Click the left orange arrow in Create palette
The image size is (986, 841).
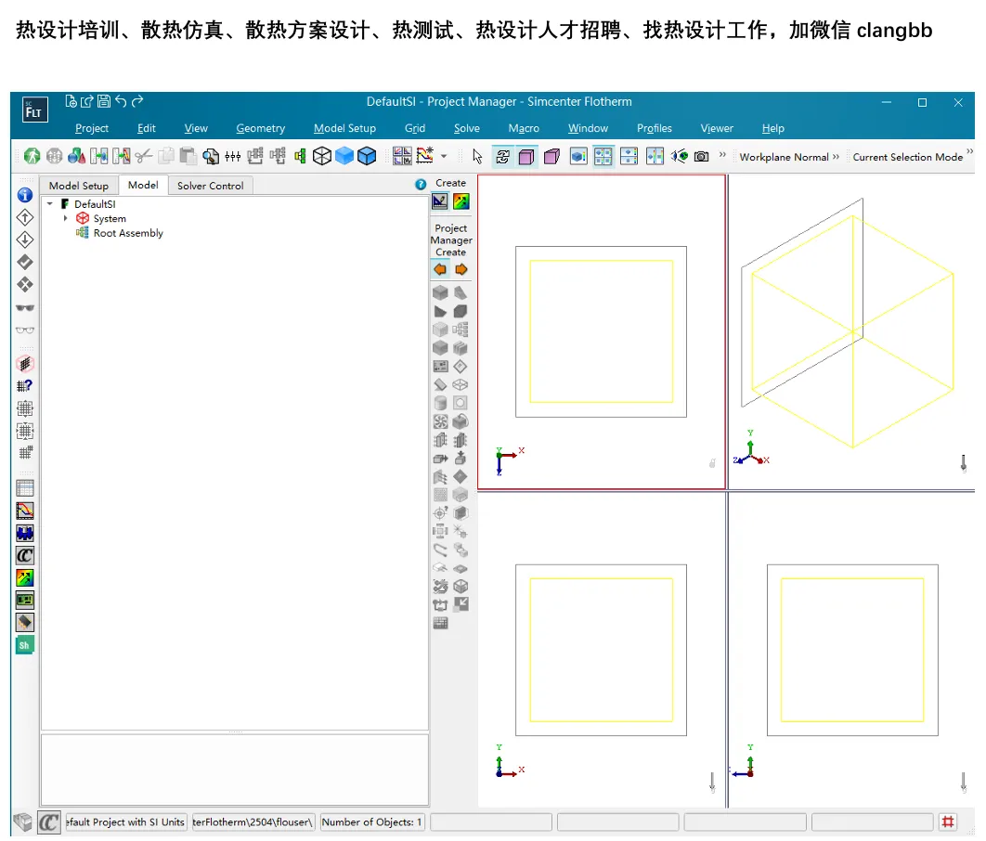point(440,269)
